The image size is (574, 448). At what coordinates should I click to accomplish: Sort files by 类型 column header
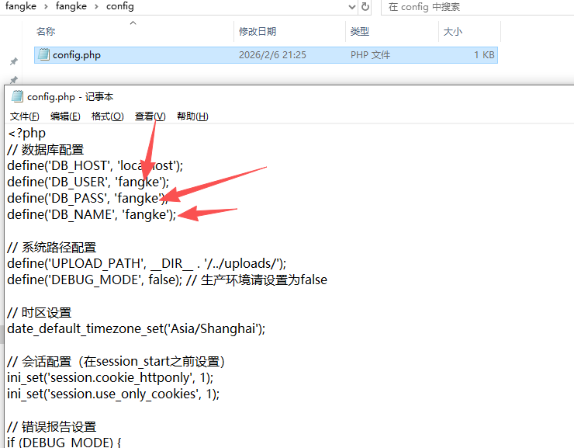coord(360,32)
